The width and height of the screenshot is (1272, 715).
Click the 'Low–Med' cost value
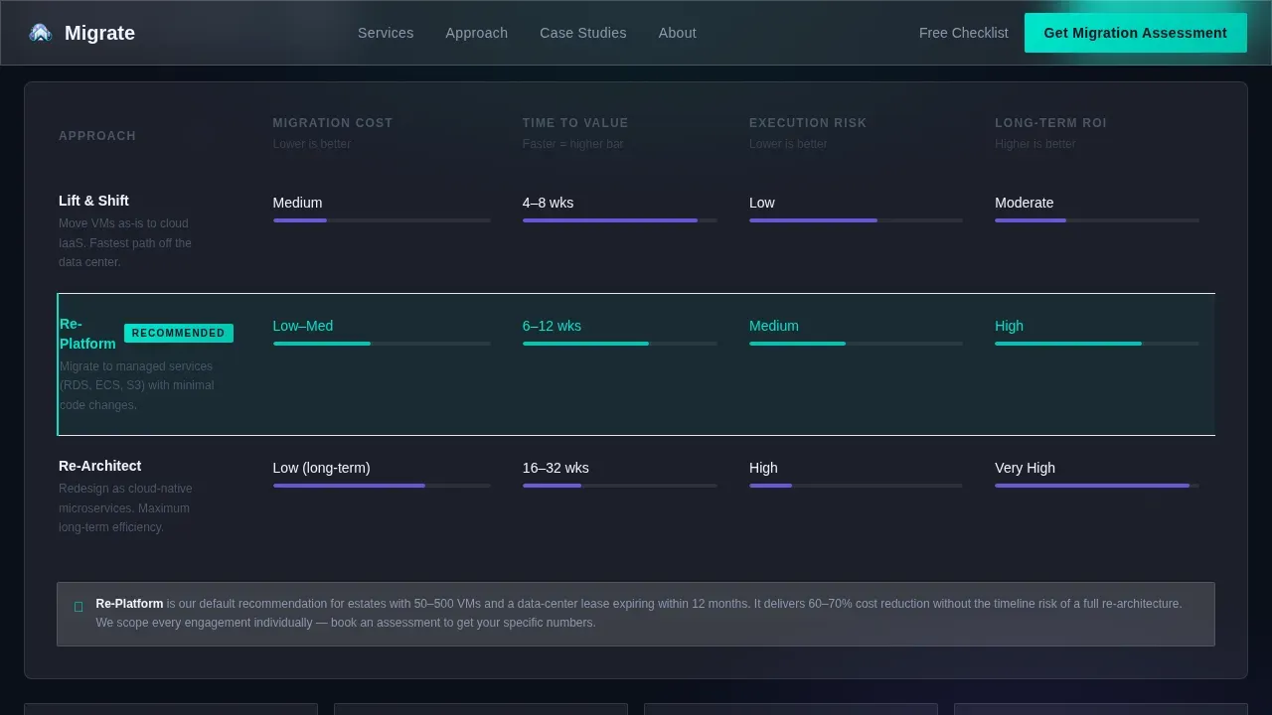(303, 326)
